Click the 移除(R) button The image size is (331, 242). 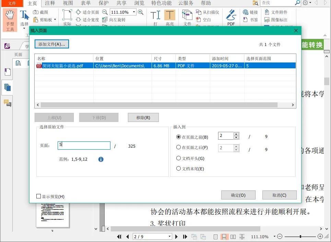point(143,118)
